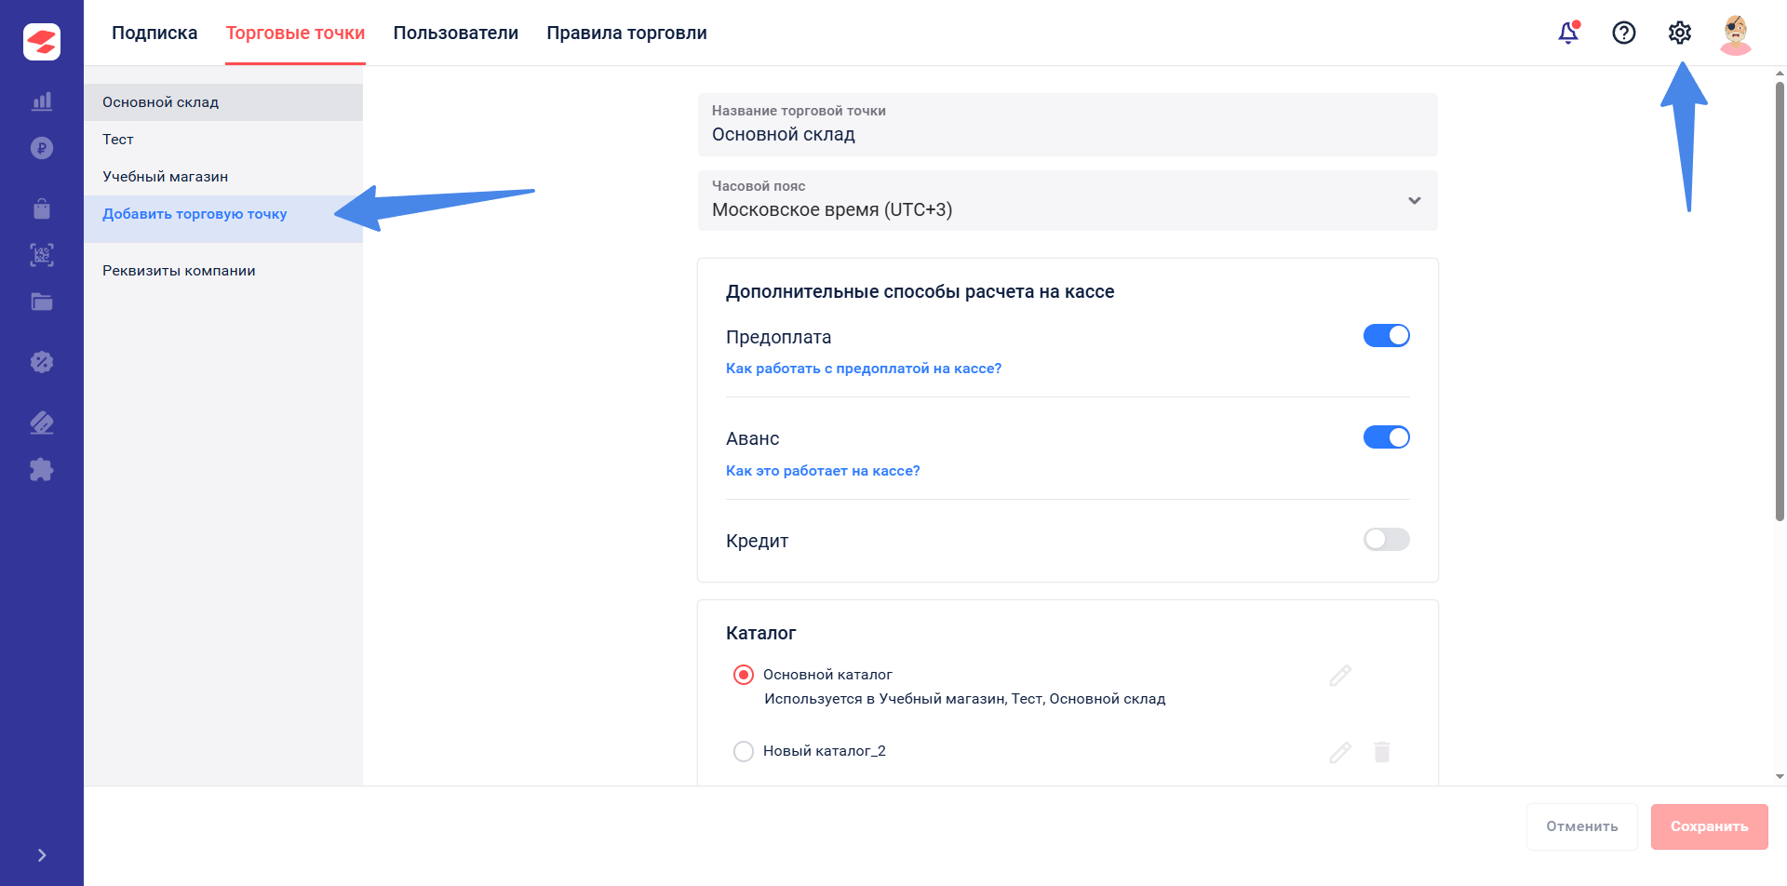This screenshot has width=1787, height=886.
Task: Open the Часовой пояс dropdown
Action: (1068, 200)
